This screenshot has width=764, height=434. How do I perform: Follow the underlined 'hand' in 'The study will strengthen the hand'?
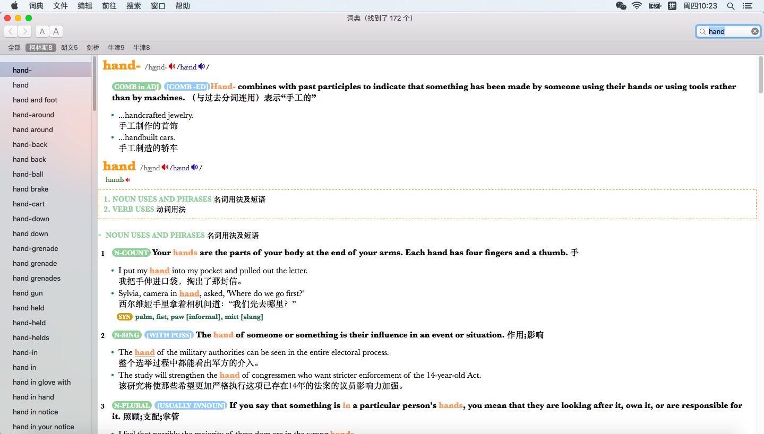pyautogui.click(x=229, y=375)
